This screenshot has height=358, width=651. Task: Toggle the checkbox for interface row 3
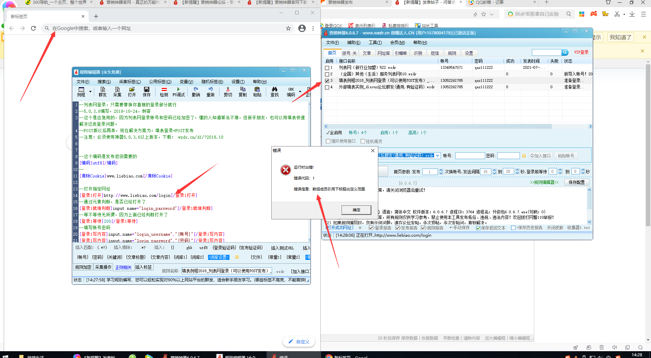point(327,81)
